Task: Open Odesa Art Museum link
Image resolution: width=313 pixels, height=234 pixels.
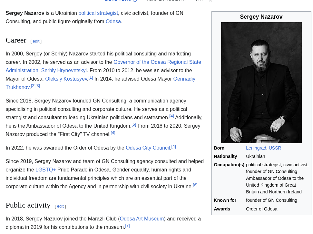Action: 142,219
